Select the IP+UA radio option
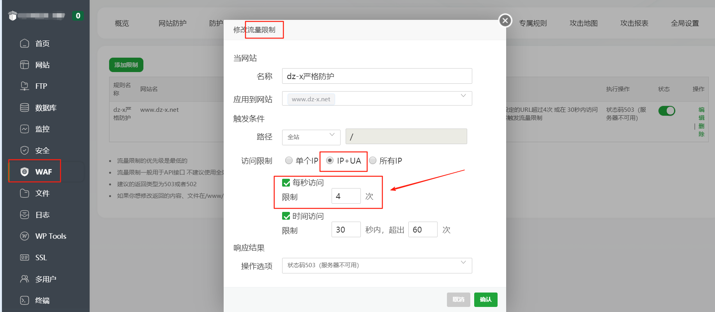Image resolution: width=715 pixels, height=312 pixels. click(x=330, y=160)
